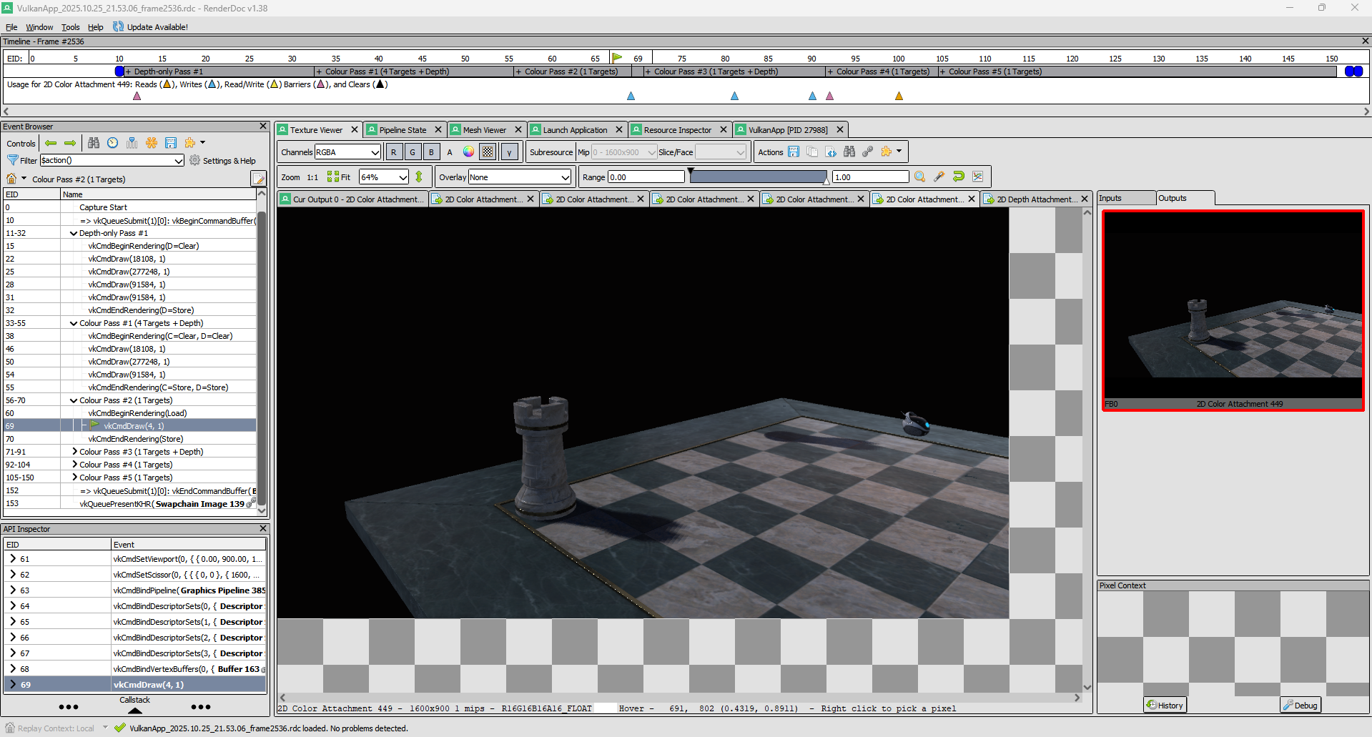This screenshot has height=737, width=1372.
Task: Click Settings & Help in Event Browser
Action: click(x=222, y=161)
